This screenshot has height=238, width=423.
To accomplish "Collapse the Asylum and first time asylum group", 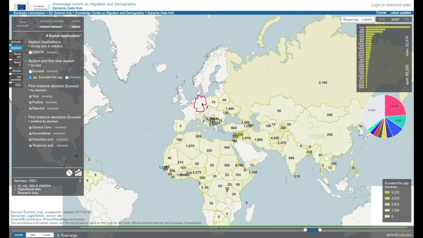I will tap(25, 61).
